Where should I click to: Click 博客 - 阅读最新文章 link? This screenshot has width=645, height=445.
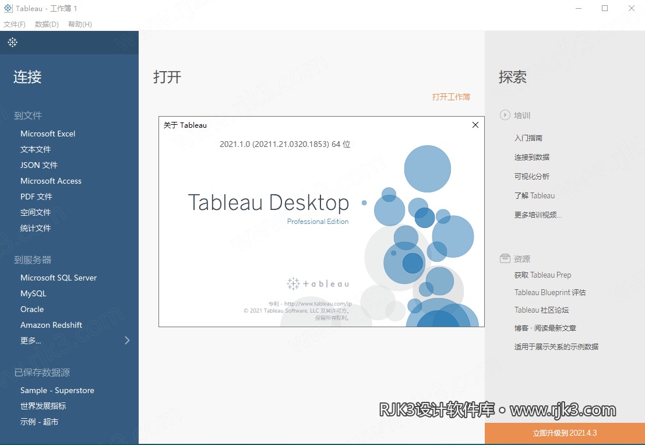[x=545, y=328]
